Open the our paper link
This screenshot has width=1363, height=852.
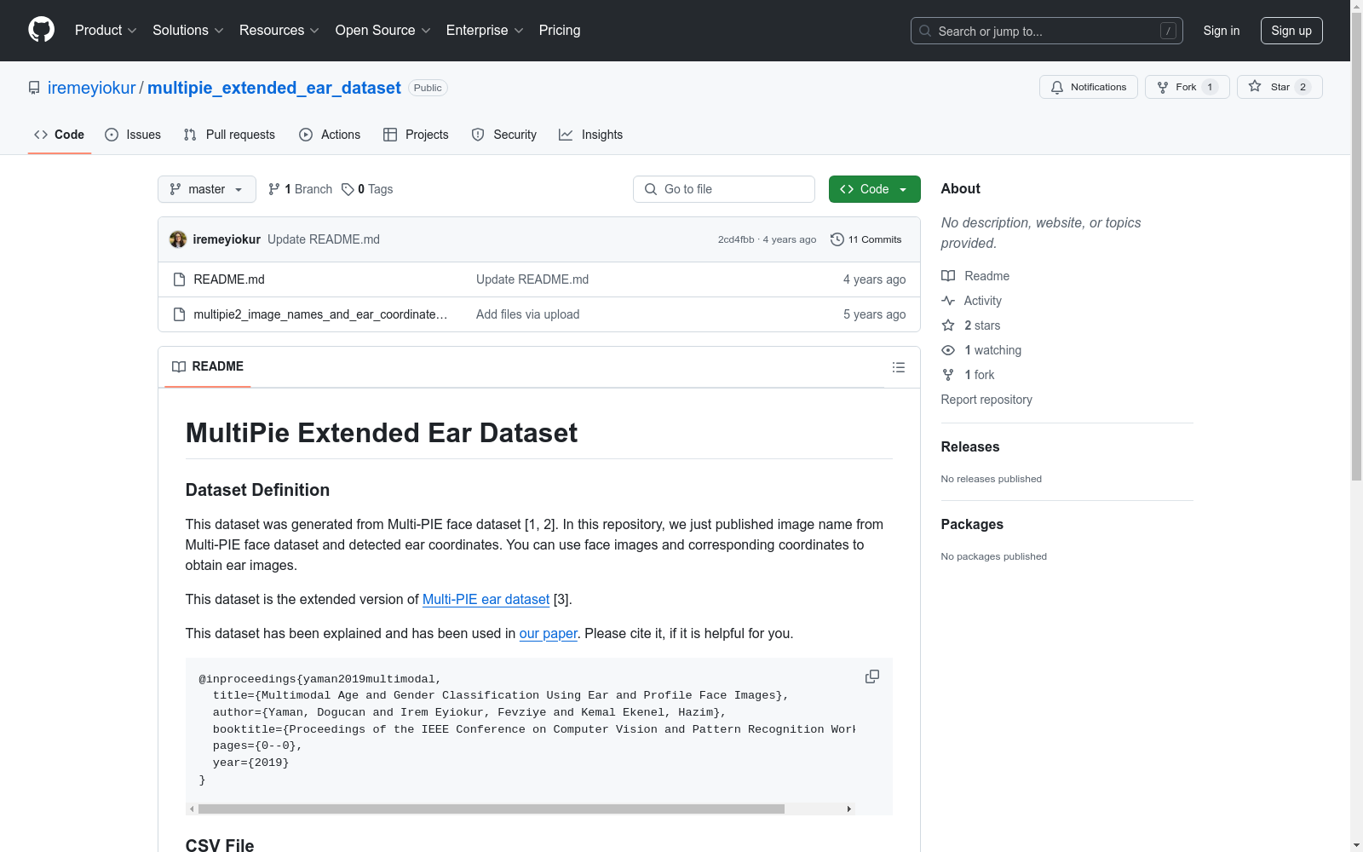pos(549,633)
